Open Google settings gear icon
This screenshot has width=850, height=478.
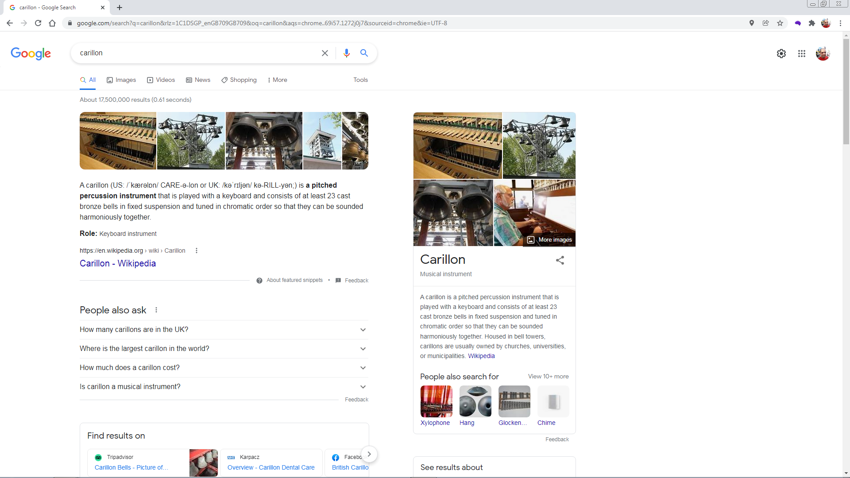tap(781, 54)
